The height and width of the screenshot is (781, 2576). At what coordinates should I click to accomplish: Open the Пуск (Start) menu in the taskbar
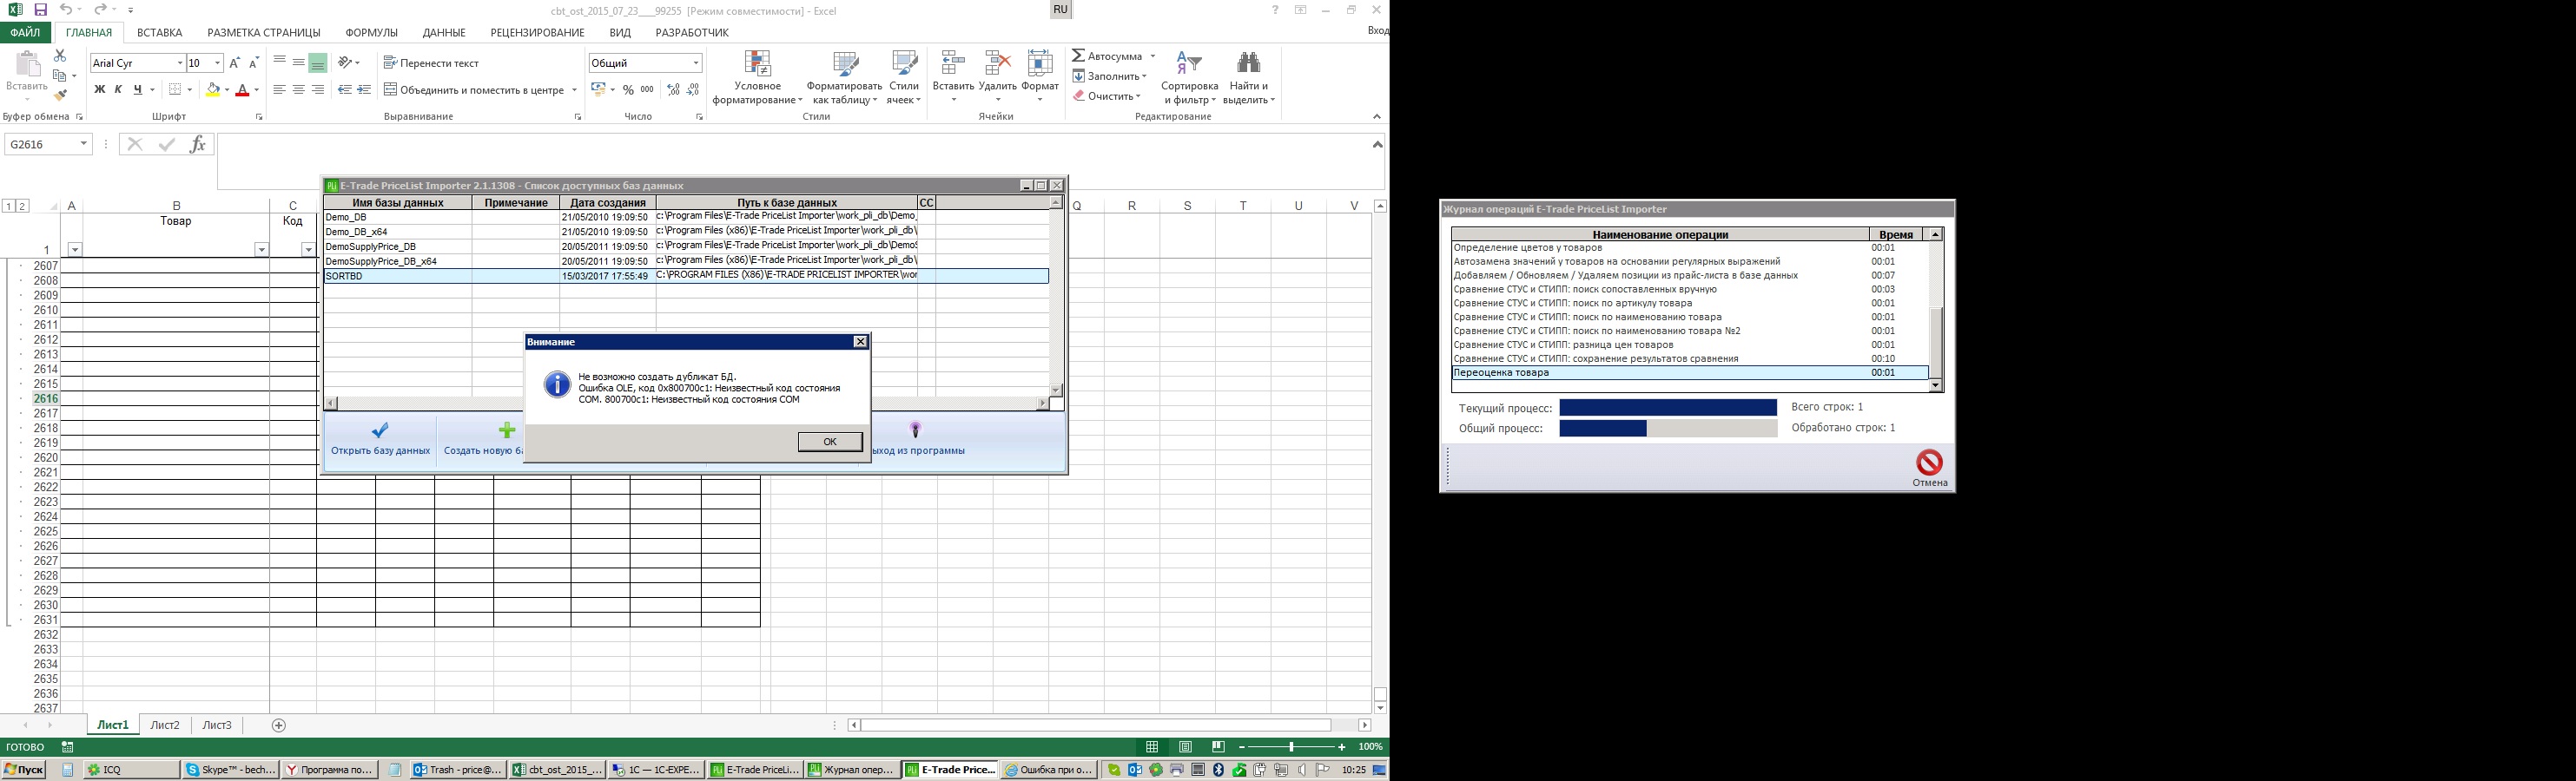click(x=24, y=770)
